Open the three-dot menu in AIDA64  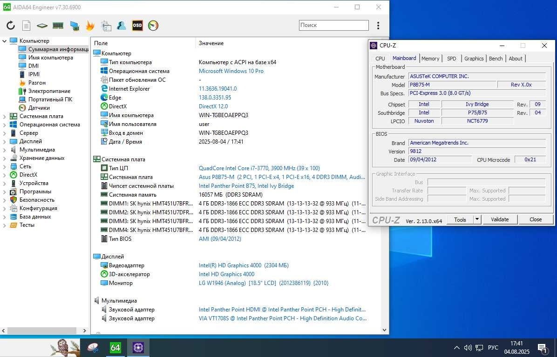pos(378,26)
